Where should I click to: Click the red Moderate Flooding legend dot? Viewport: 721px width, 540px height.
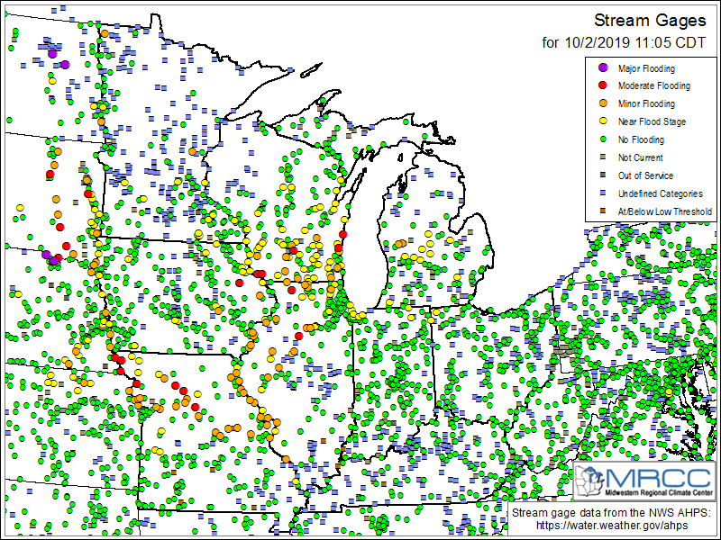tap(603, 86)
